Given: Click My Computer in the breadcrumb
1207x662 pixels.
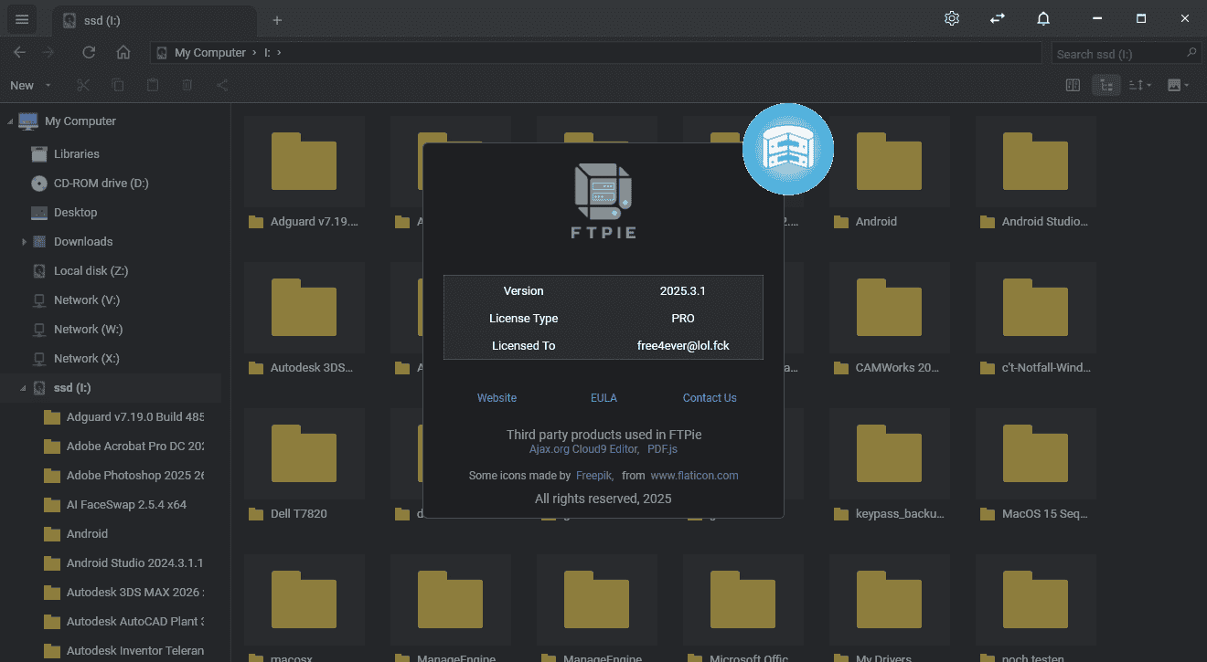Looking at the screenshot, I should (209, 53).
